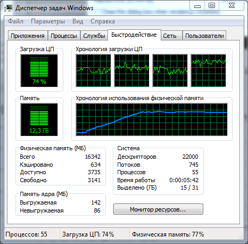This screenshot has width=248, height=244.
Task: Click the memory gauge showing 12,3 ГБ
Action: pyautogui.click(x=39, y=119)
